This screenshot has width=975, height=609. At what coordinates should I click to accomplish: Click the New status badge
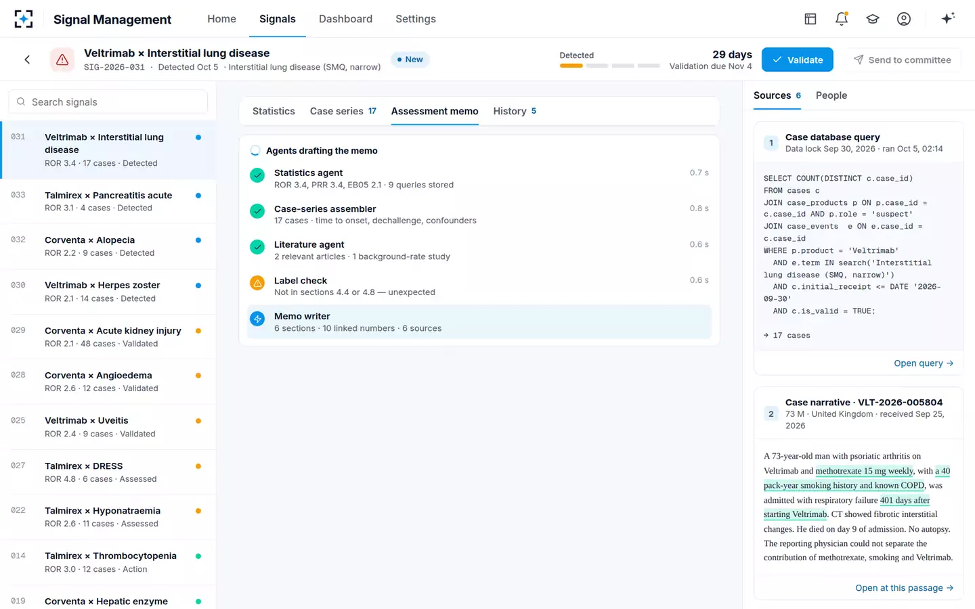point(410,60)
